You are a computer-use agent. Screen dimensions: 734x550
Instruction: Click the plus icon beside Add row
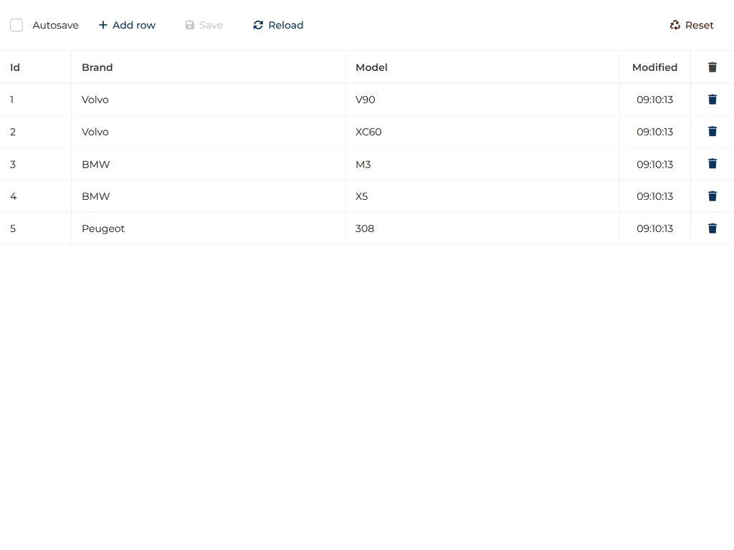(105, 24)
